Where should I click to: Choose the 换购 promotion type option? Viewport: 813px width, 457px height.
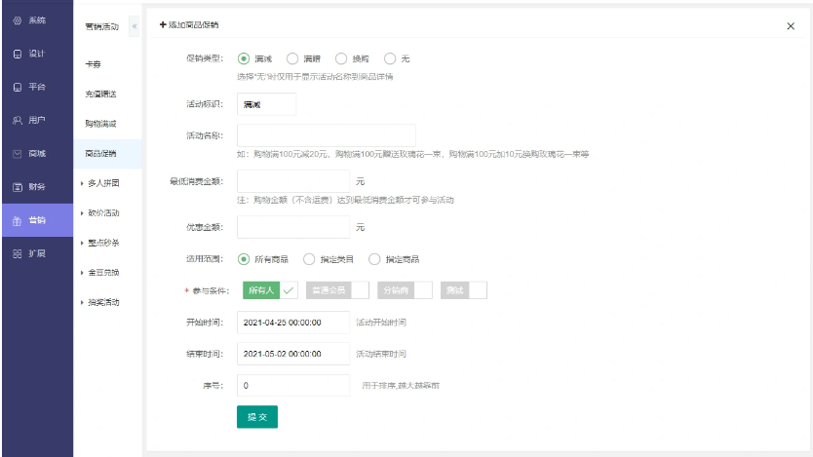pos(341,58)
